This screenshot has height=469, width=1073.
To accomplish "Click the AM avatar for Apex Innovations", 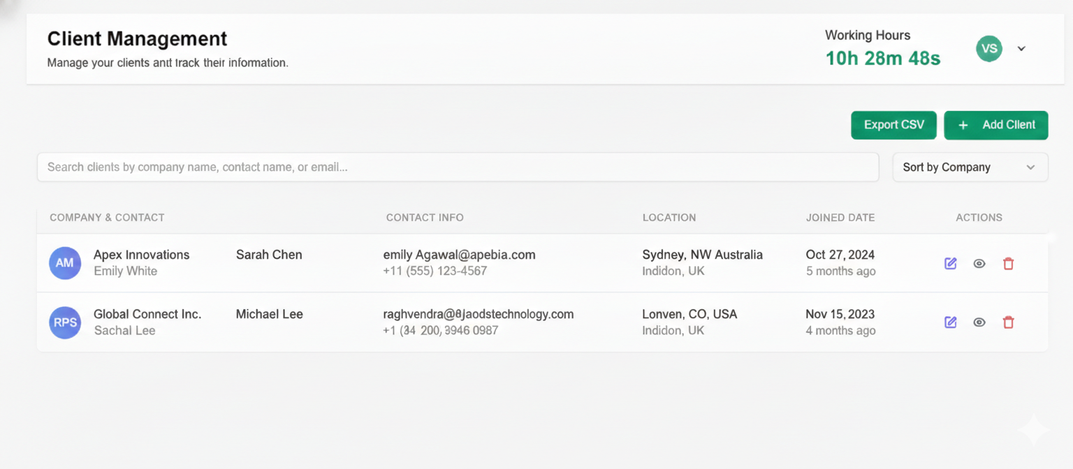I will point(64,263).
